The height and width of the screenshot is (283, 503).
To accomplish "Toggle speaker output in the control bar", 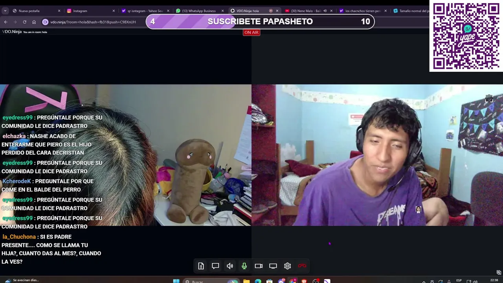I will point(230,266).
